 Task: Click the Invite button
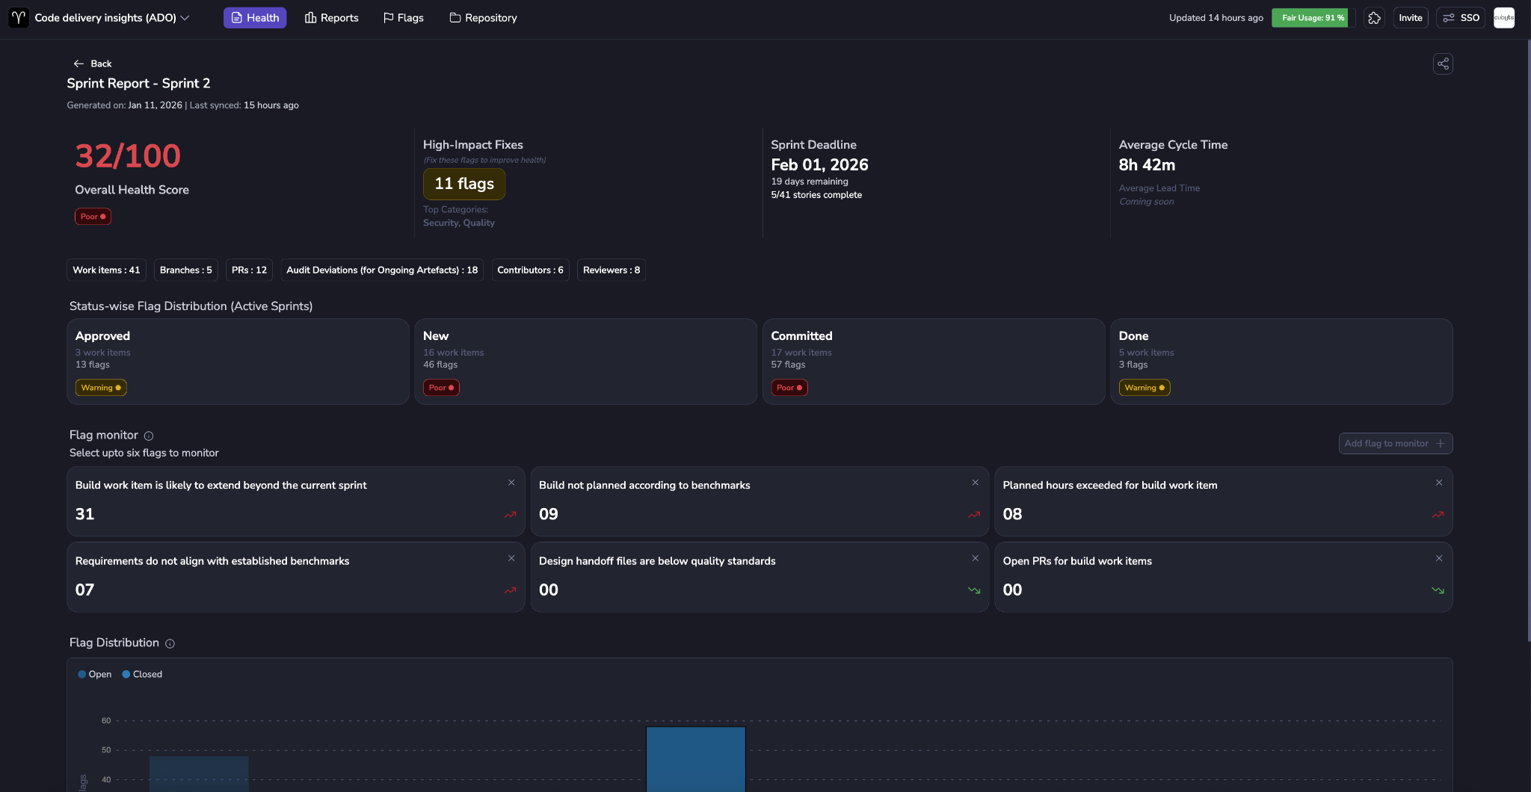(1410, 18)
